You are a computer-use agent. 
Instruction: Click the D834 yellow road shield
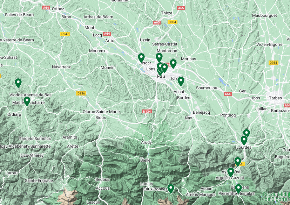coord(173,22)
